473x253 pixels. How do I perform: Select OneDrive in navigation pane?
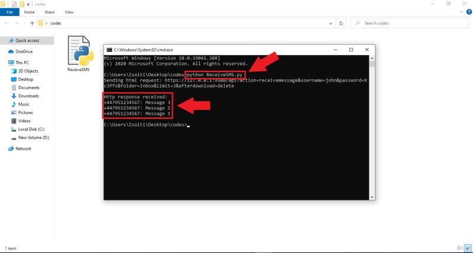coord(24,51)
